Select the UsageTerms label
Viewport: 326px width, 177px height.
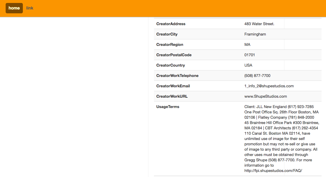coord(168,107)
